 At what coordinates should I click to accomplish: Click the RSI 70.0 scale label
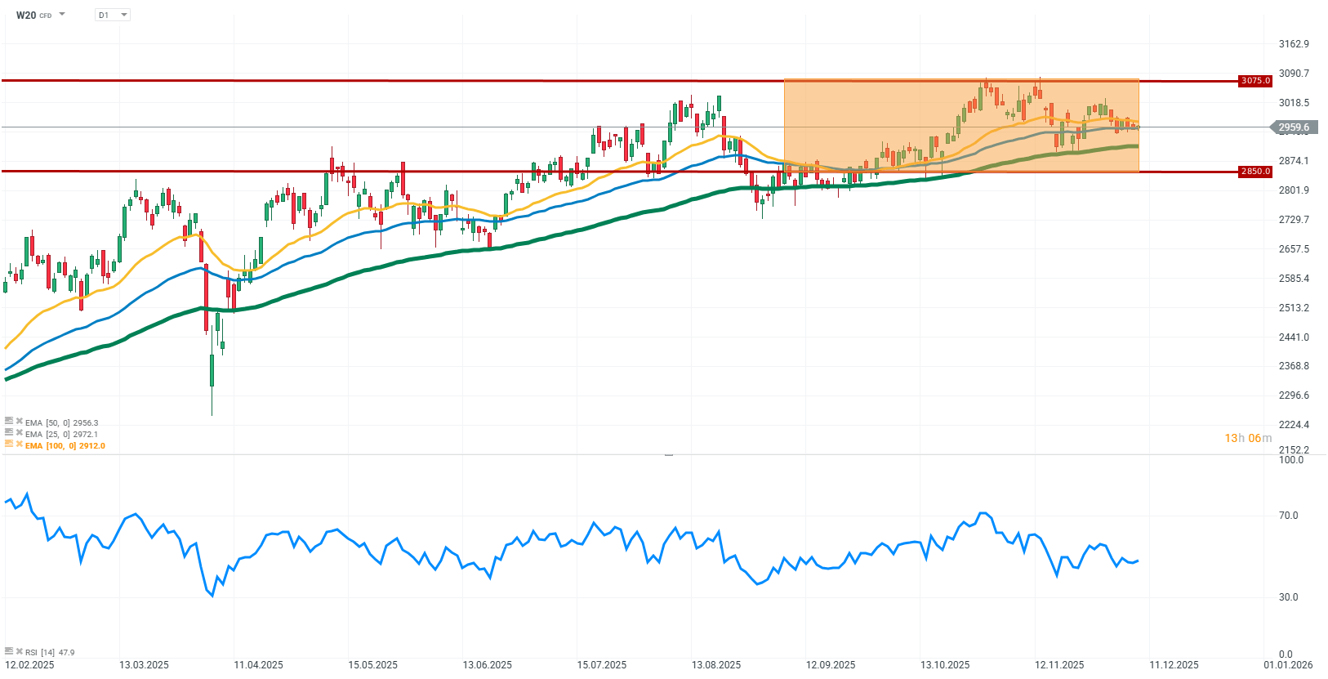[x=1289, y=516]
